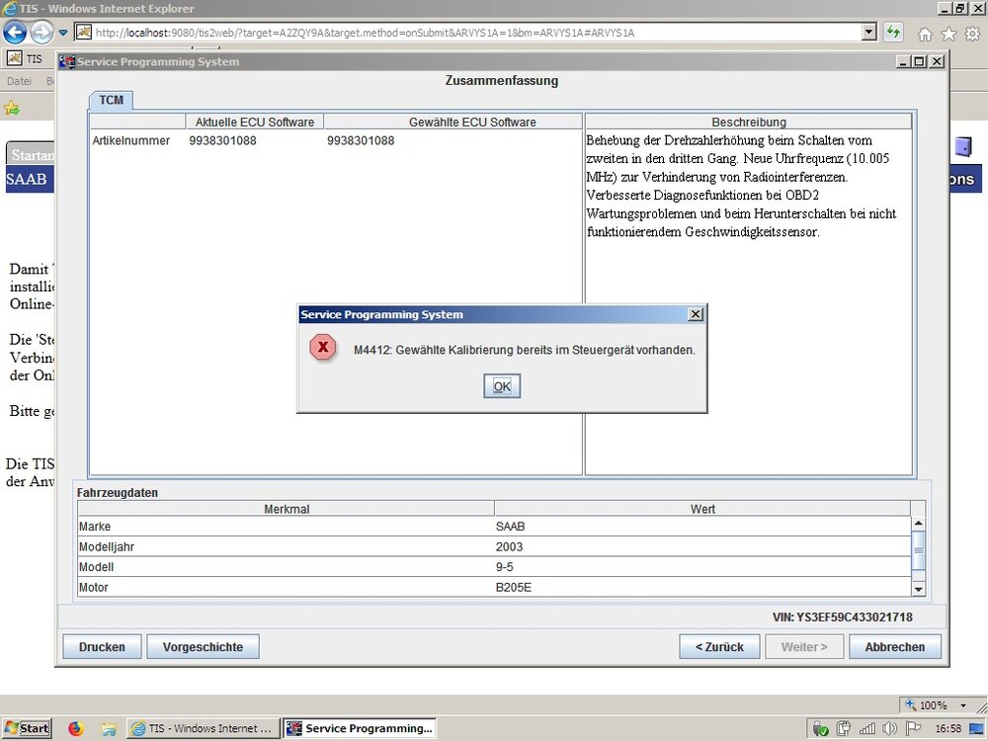Open the zoom dropdown arrow in status bar
Image resolution: width=988 pixels, height=741 pixels.
(963, 705)
